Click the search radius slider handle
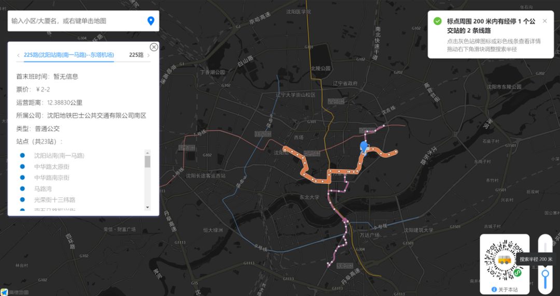 click(545, 274)
